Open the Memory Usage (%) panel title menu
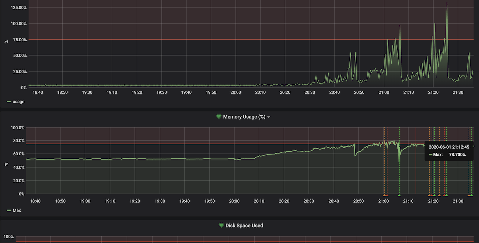The width and height of the screenshot is (479, 243). point(244,117)
